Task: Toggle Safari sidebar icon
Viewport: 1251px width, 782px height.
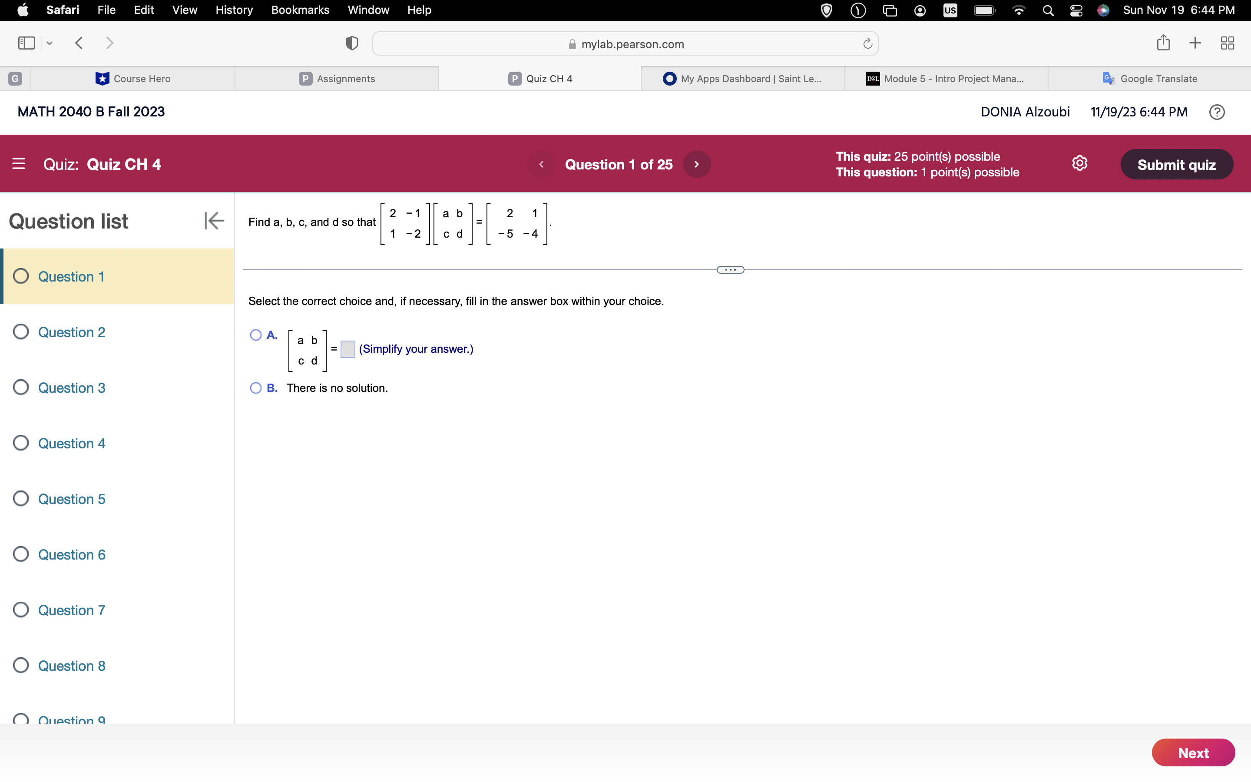Action: [26, 43]
